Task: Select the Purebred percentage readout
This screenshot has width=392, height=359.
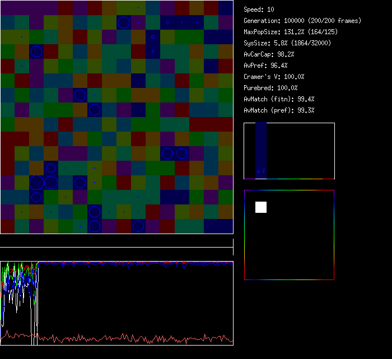Action: pyautogui.click(x=270, y=88)
